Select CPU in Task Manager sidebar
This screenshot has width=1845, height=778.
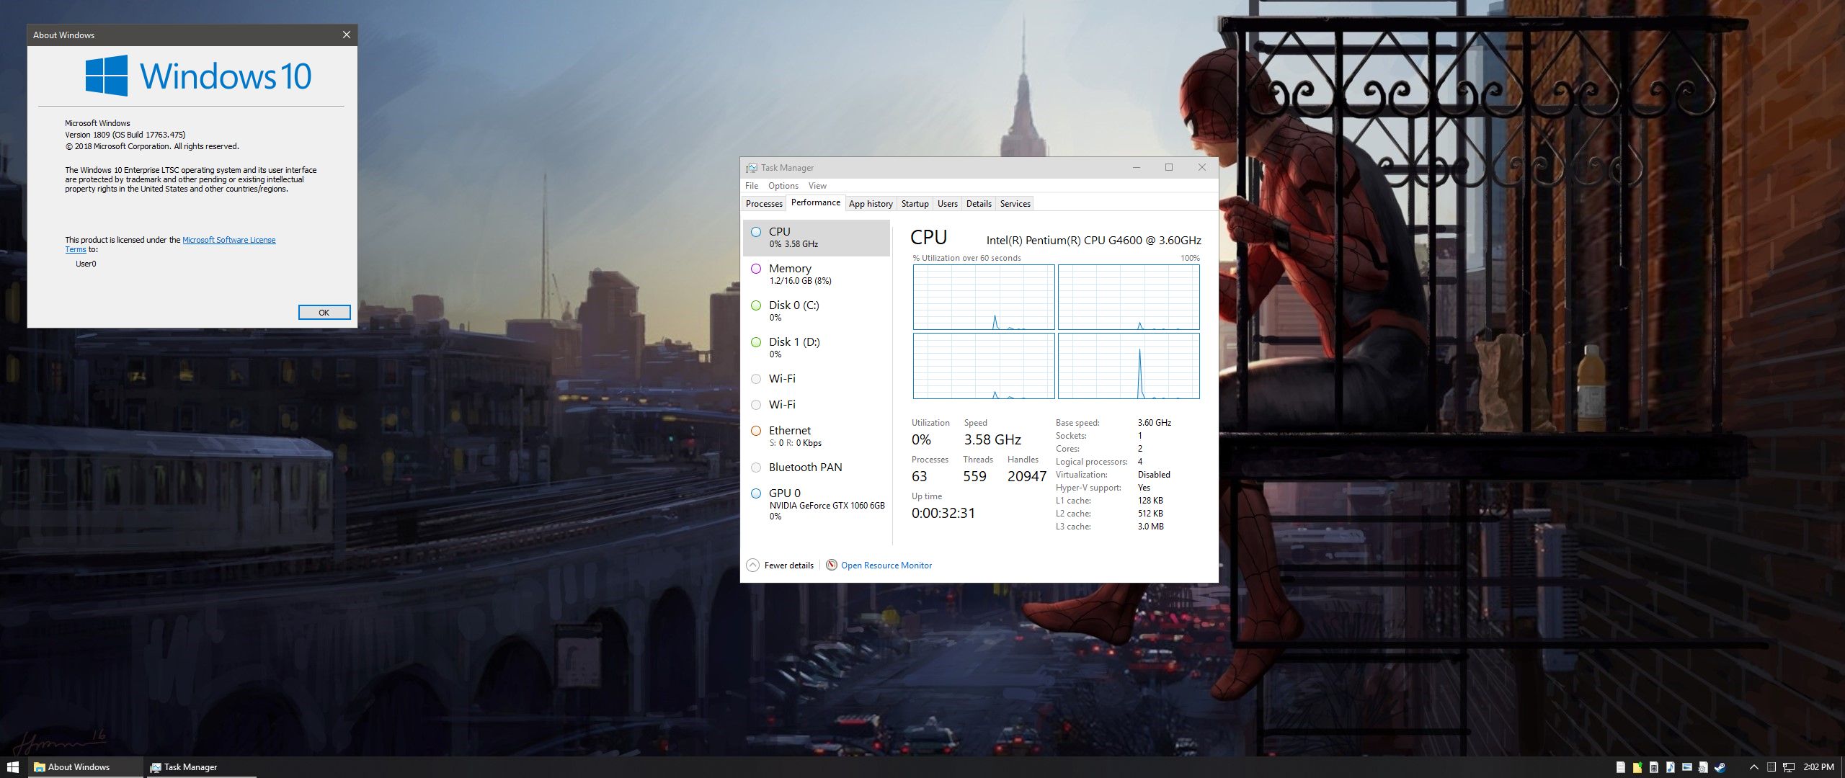click(x=816, y=238)
